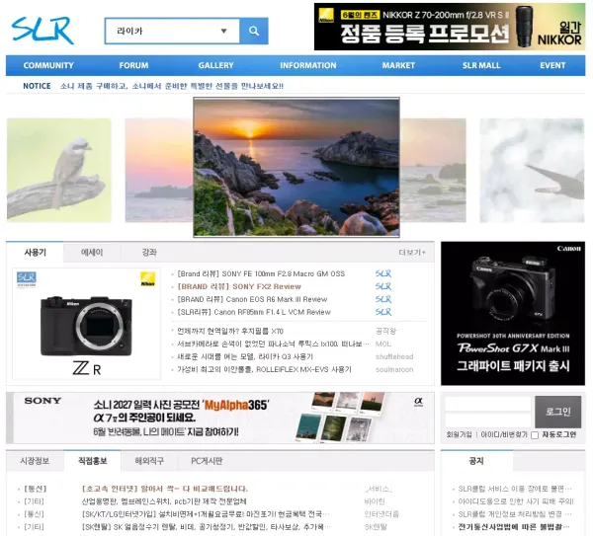The height and width of the screenshot is (536, 593).
Task: Select the faded seascape thumbnail right of center
Action: point(434,171)
